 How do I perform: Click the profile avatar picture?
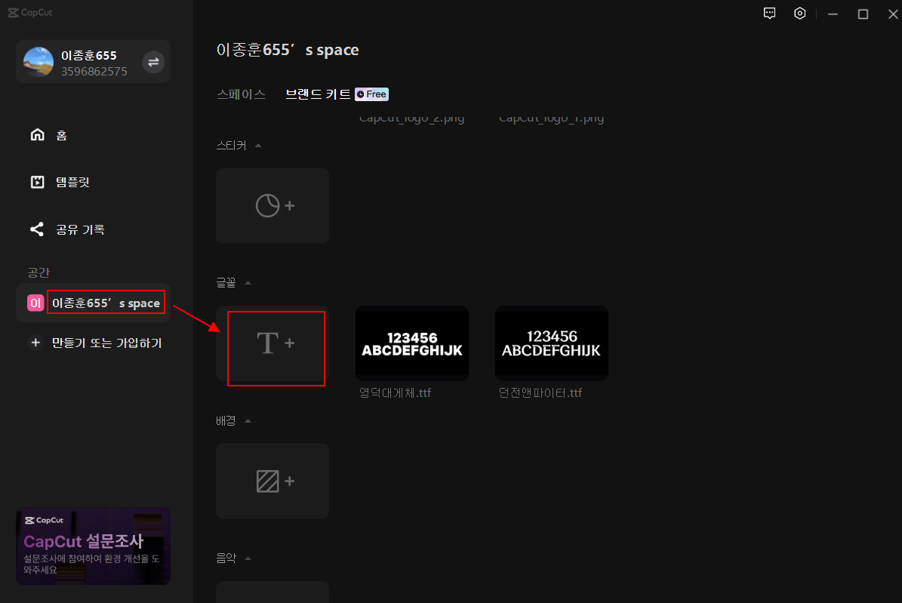[x=38, y=62]
